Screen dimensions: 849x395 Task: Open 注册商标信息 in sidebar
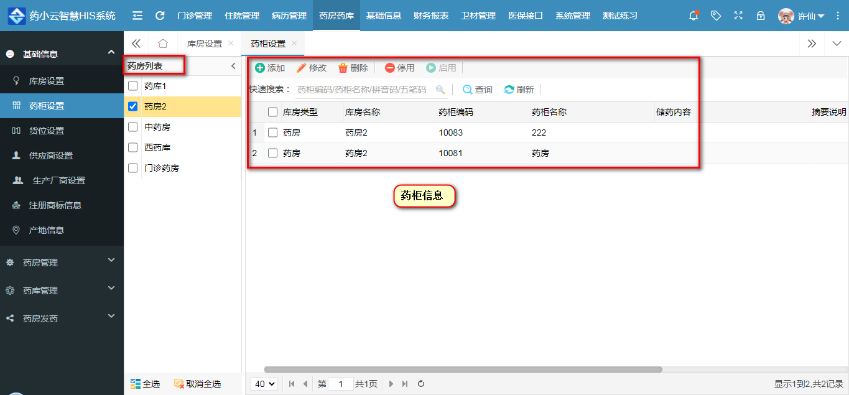tap(62, 205)
